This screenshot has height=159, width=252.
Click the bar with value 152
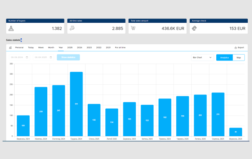[147, 120]
